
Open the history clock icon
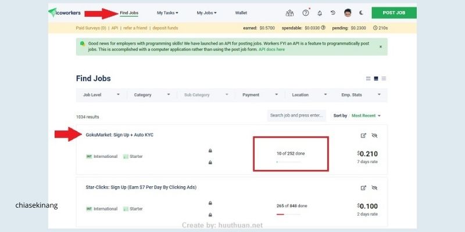(333, 13)
